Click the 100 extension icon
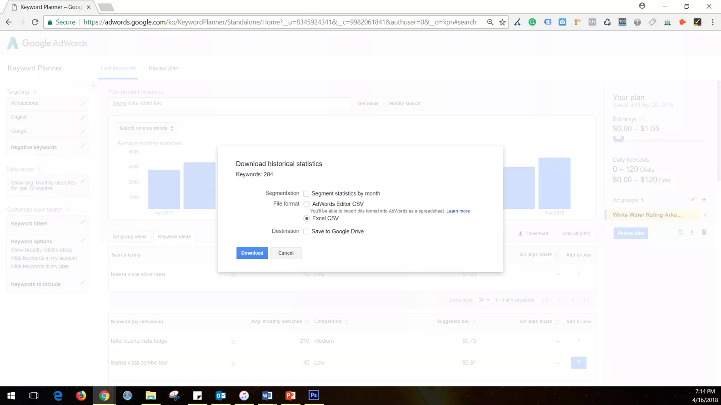The width and height of the screenshot is (721, 405). click(622, 22)
